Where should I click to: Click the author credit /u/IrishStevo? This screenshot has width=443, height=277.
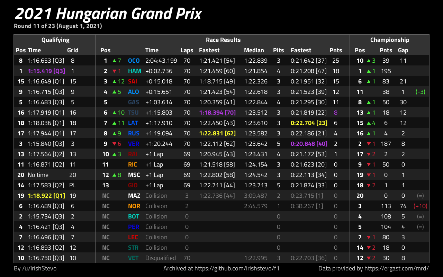point(39,268)
